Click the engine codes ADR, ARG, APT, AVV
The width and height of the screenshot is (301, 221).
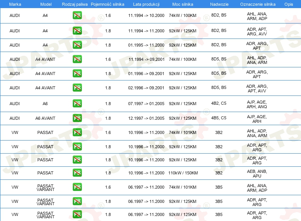click(x=257, y=89)
